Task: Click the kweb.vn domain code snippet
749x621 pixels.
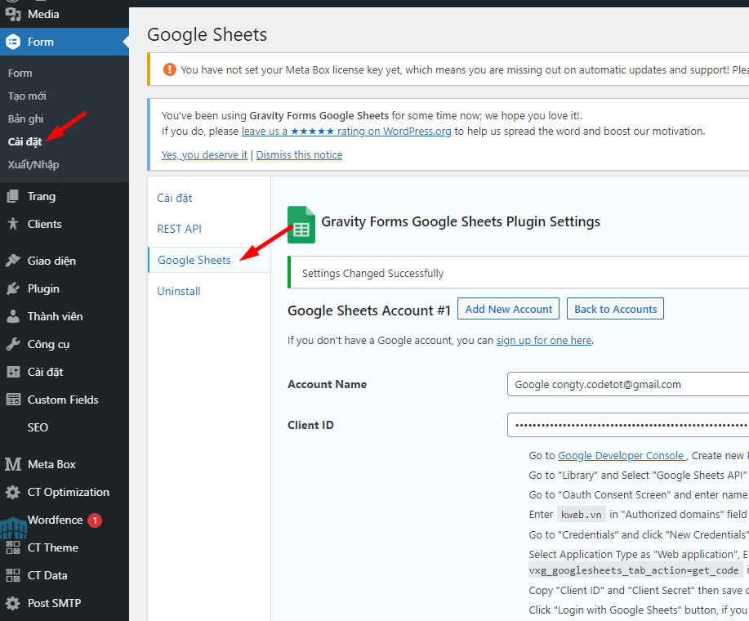Action: coord(582,515)
